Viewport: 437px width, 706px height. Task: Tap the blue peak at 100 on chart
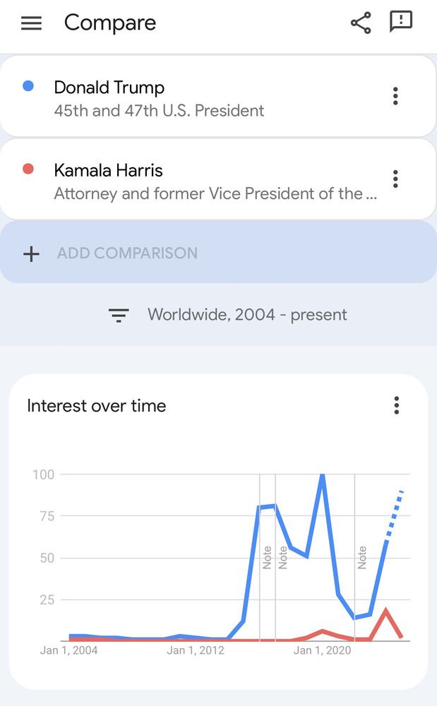322,477
